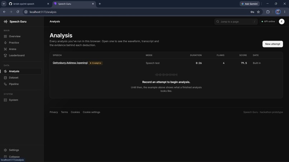Viewport: 289px width, 162px height.
Task: Click the Speech Guru waveform logo icon
Action: pyautogui.click(x=5, y=21)
